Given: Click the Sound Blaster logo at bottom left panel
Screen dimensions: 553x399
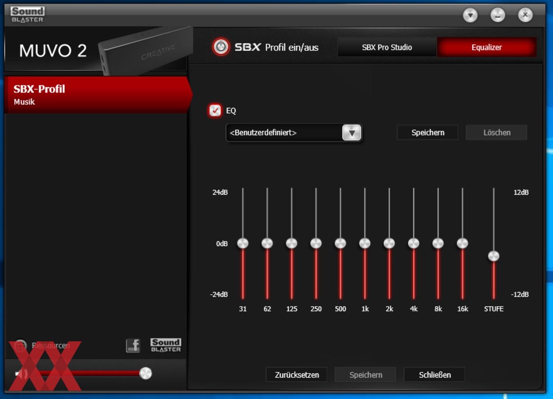Looking at the screenshot, I should pos(166,345).
